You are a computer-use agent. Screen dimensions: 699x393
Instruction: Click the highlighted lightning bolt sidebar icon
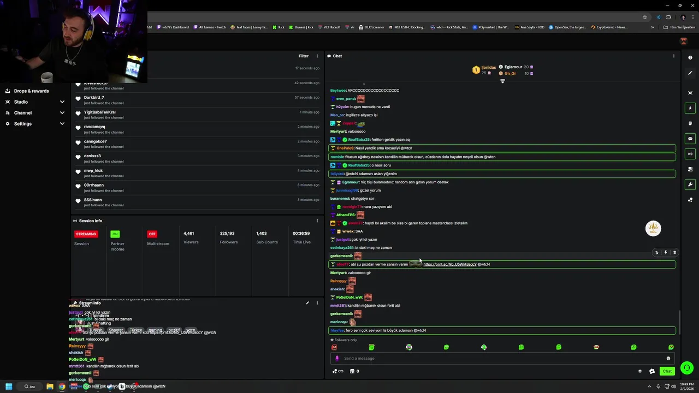click(x=690, y=108)
